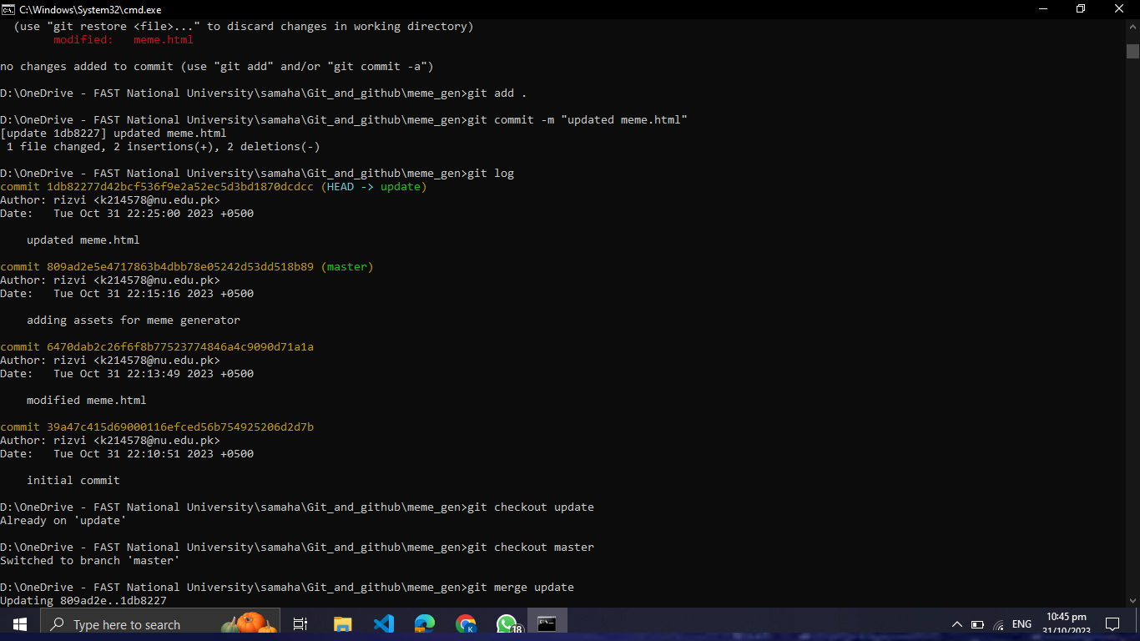This screenshot has height=641, width=1140.
Task: Open the Action Center notification icon
Action: pyautogui.click(x=1112, y=623)
